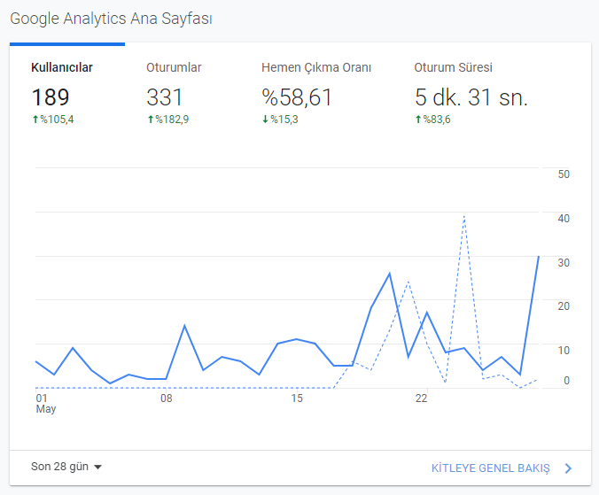Click the solid line endpoint at 30
The height and width of the screenshot is (495, 599).
(x=539, y=257)
